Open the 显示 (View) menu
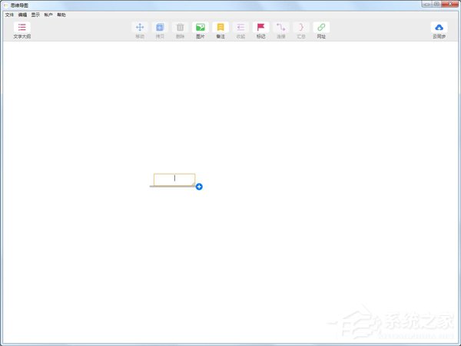The image size is (461, 346). click(x=35, y=15)
